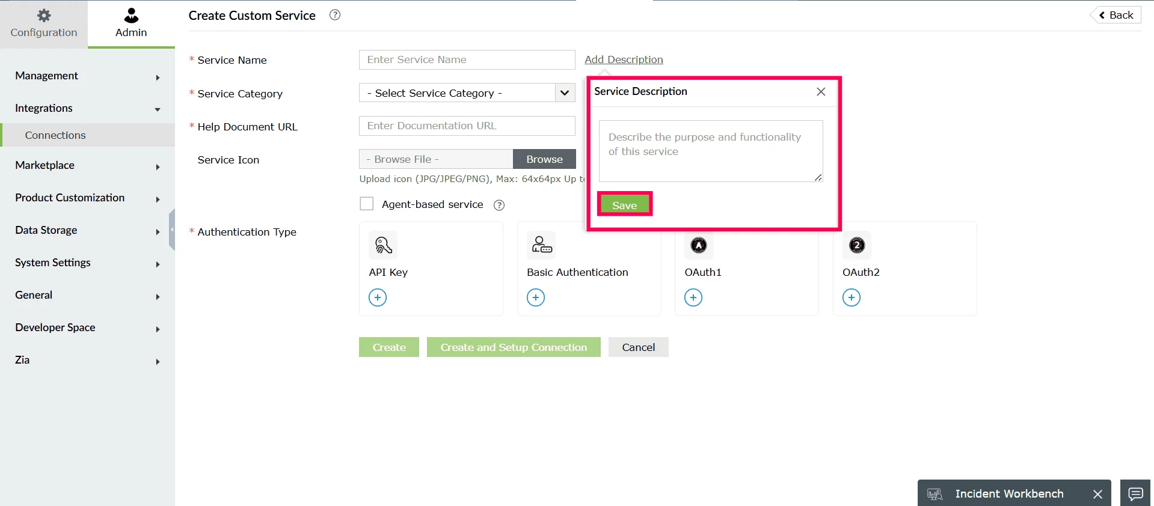The image size is (1154, 506).
Task: Click the OAuth1 badge icon
Action: [x=699, y=245]
